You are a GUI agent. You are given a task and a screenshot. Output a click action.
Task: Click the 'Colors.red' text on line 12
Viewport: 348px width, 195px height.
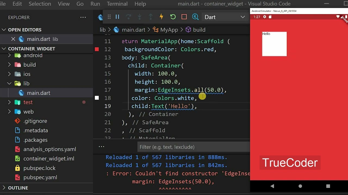[197, 50]
